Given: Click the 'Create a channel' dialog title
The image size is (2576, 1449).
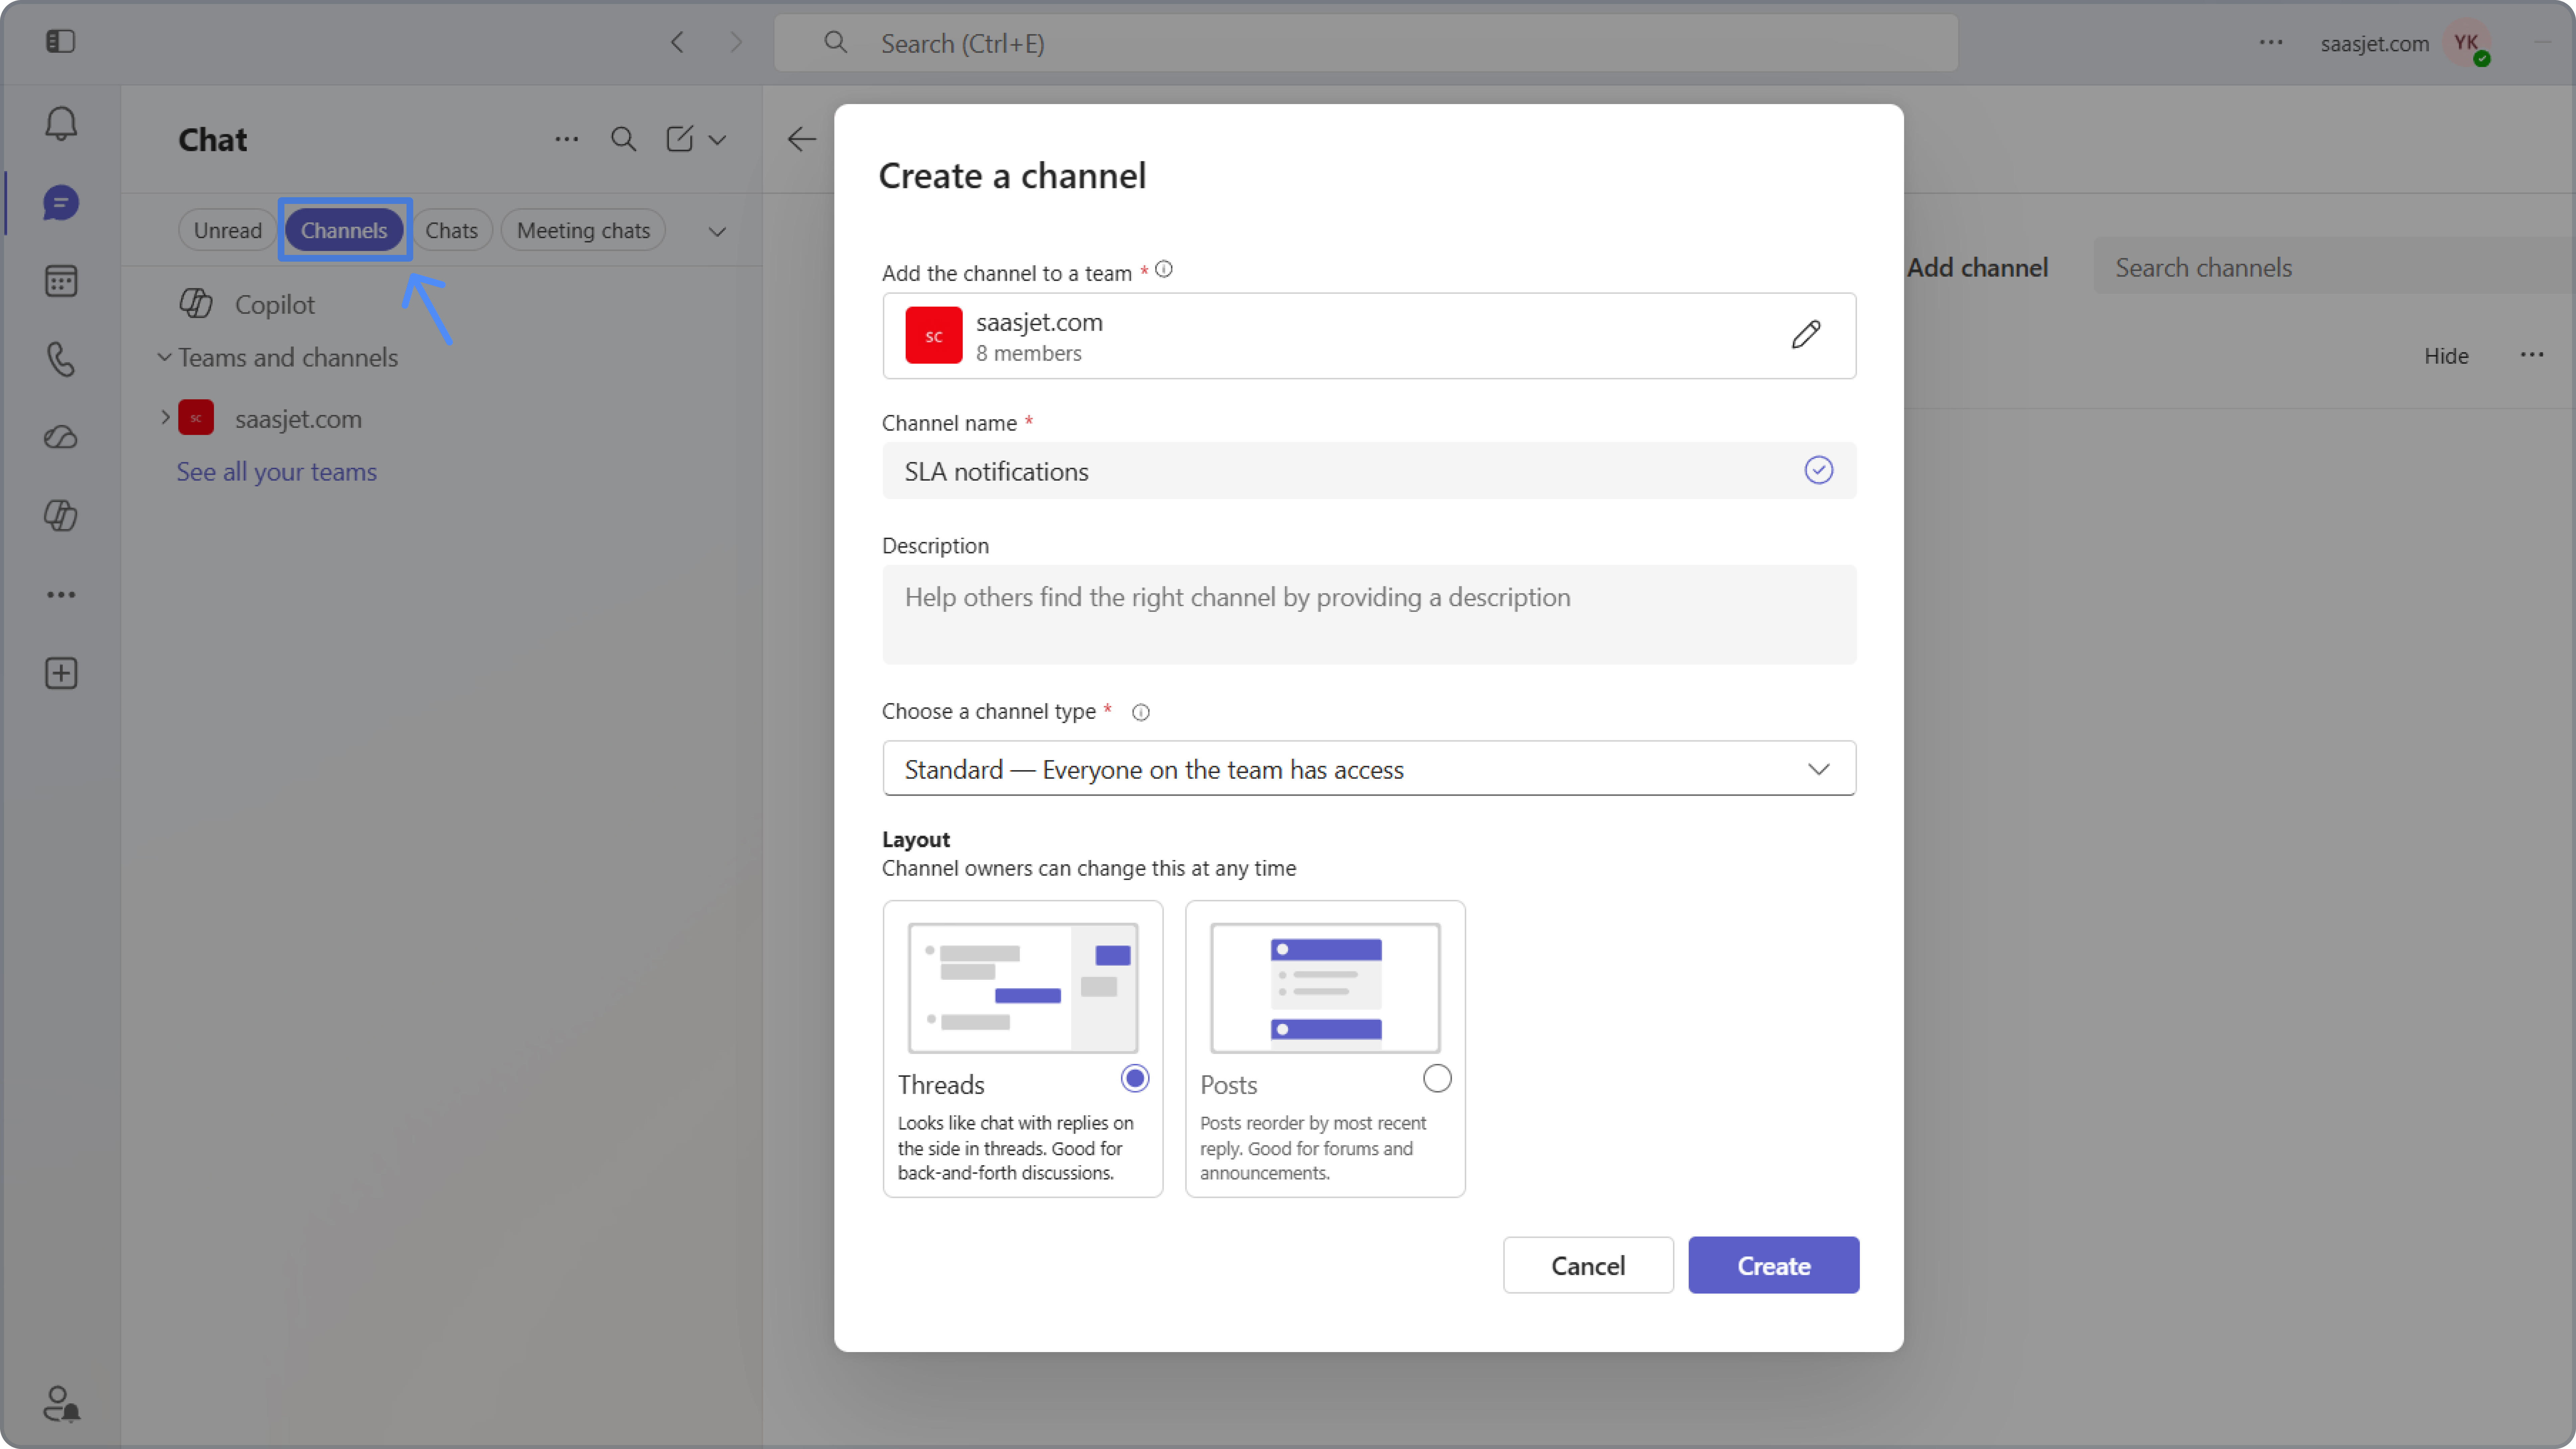Looking at the screenshot, I should [1012, 176].
